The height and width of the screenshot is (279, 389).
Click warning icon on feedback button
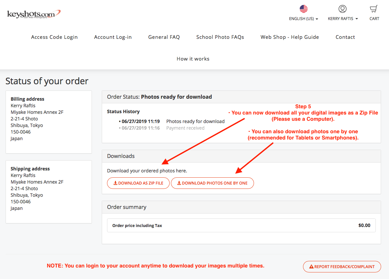click(x=311, y=267)
